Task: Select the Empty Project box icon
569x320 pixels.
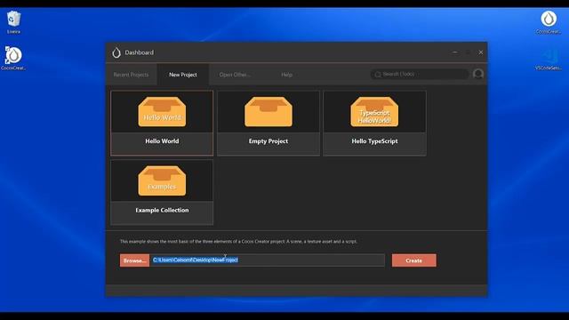Action: coord(268,112)
